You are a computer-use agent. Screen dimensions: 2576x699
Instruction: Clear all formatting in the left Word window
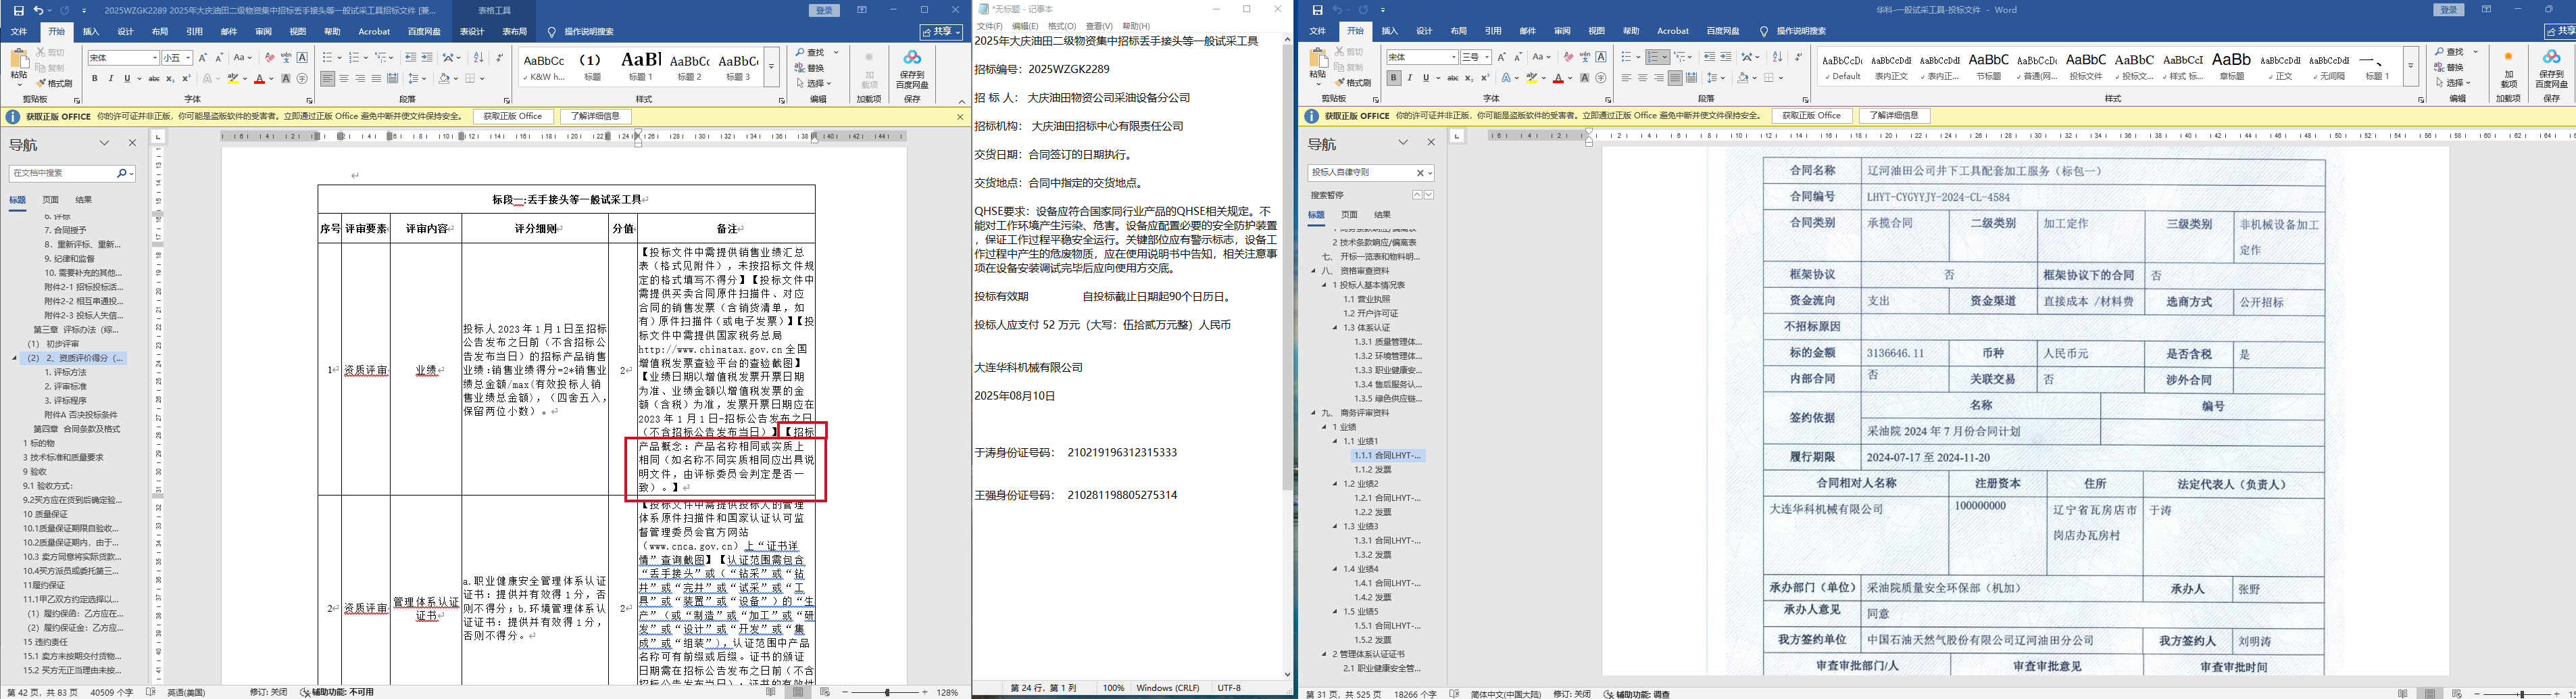point(270,58)
